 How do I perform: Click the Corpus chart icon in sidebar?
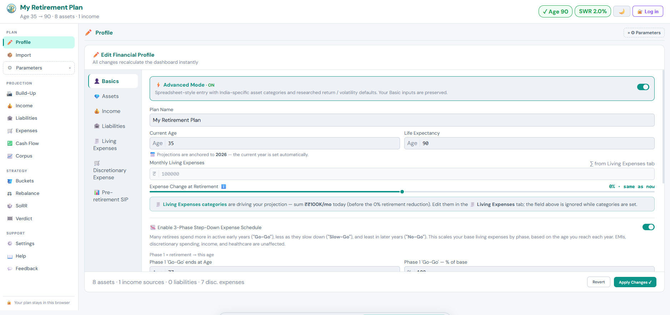(10, 156)
